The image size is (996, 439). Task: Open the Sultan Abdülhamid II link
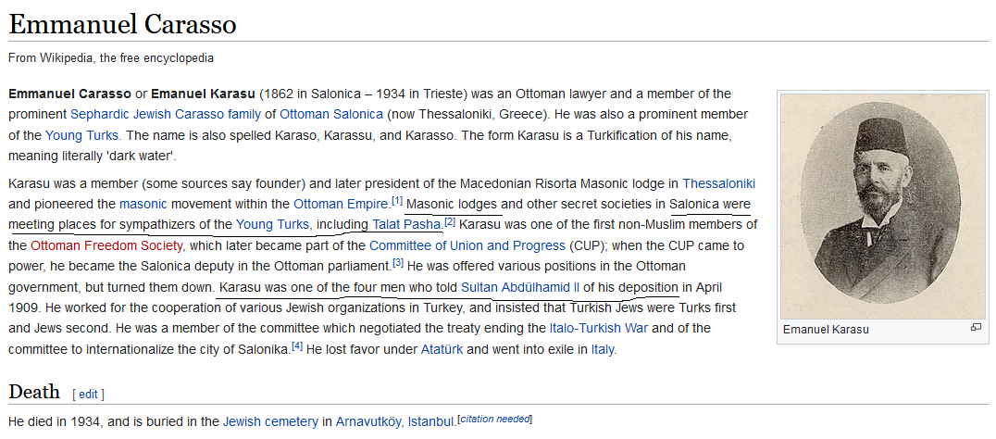(520, 287)
